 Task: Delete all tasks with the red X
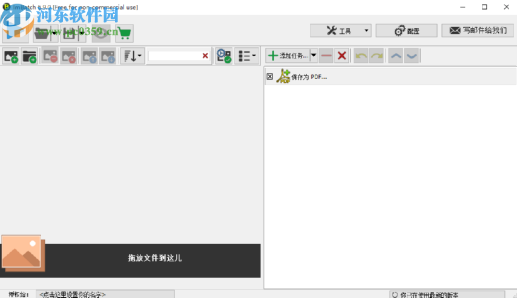tap(342, 56)
